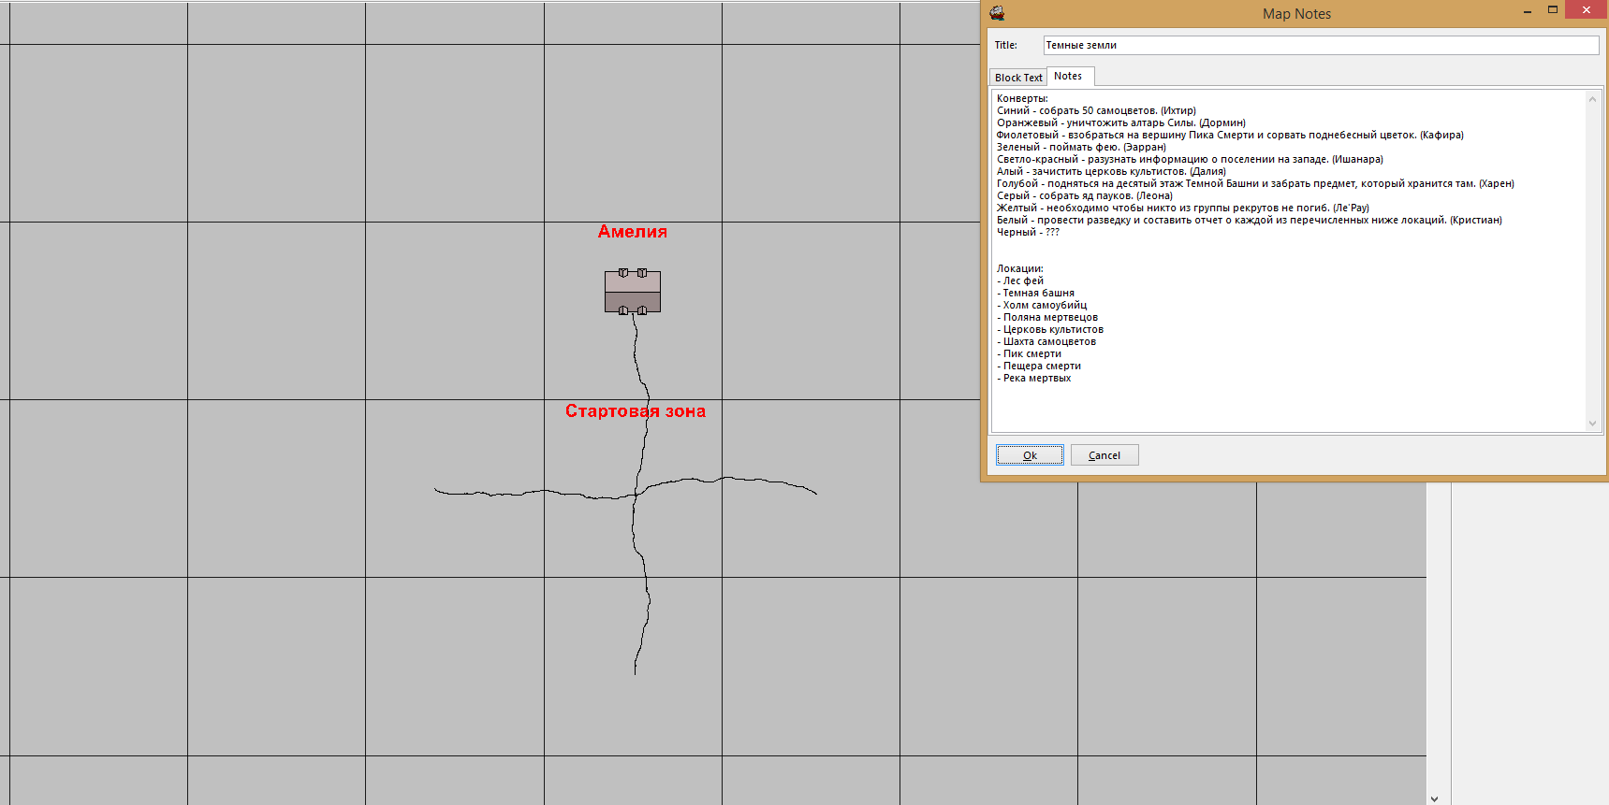Click the '- Поляна мертвецов' location line
Viewport: 1609px width, 805px height.
[x=1047, y=317]
